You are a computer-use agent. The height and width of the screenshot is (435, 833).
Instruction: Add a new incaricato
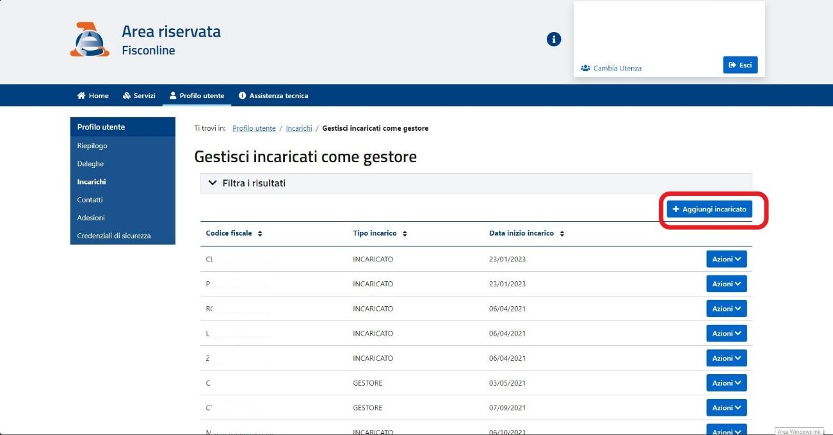click(x=709, y=209)
